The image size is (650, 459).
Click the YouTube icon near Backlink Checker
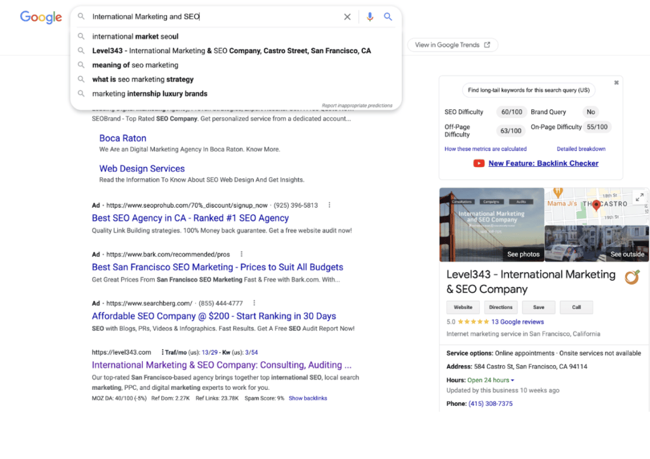click(x=479, y=163)
